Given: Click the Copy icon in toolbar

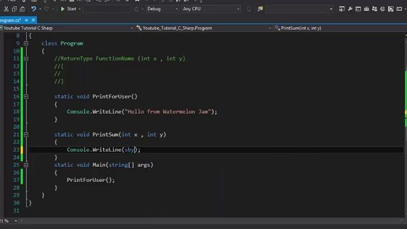Looking at the screenshot, I should 14,9.
